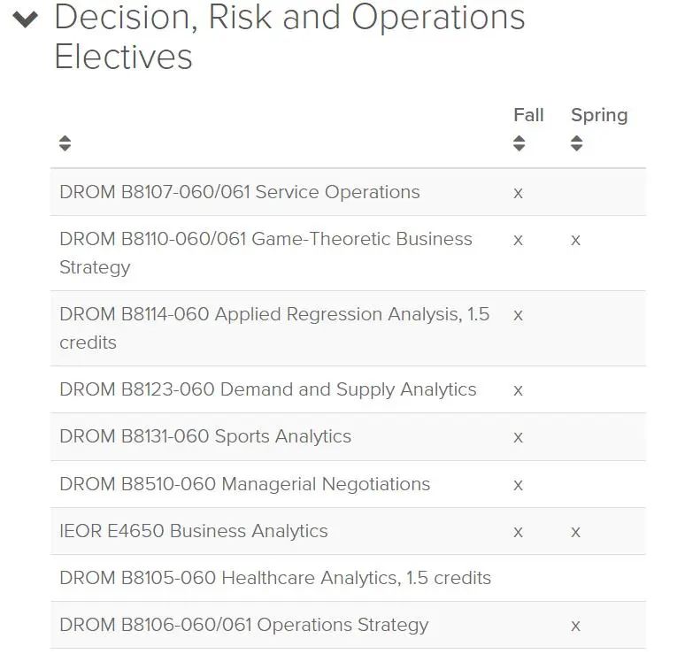The image size is (685, 654).
Task: Click Healthcare Analytics 1.5 credits entry
Action: 275,578
